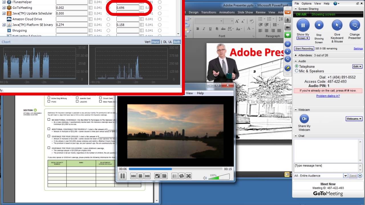
Task: Click the chat Send button
Action: pos(353,176)
